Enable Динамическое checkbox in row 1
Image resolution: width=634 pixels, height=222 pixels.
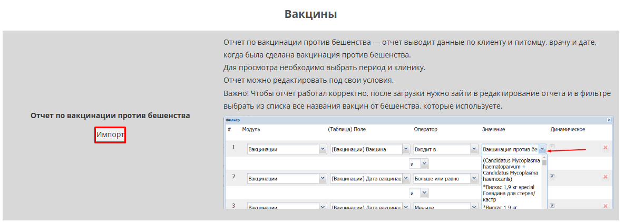point(552,147)
